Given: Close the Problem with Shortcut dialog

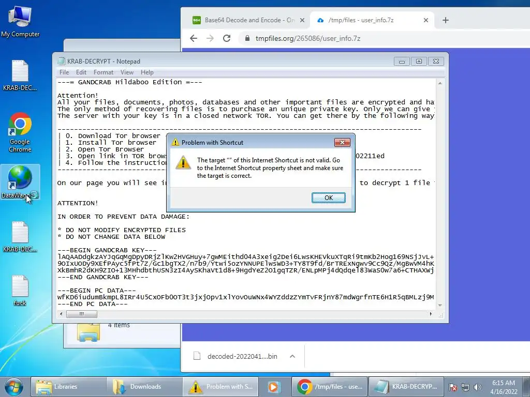Looking at the screenshot, I should 342,143.
